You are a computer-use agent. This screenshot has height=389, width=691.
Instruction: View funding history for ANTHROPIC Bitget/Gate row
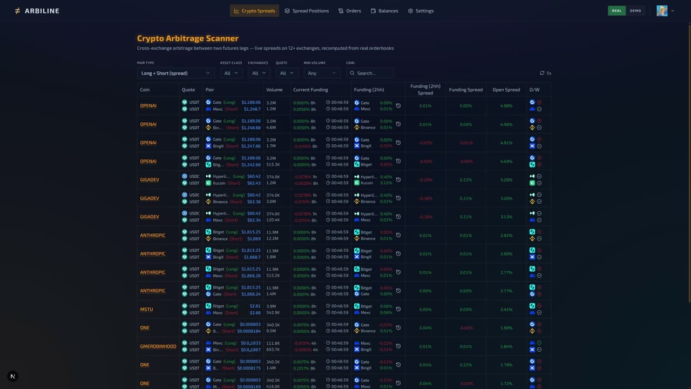point(398,291)
